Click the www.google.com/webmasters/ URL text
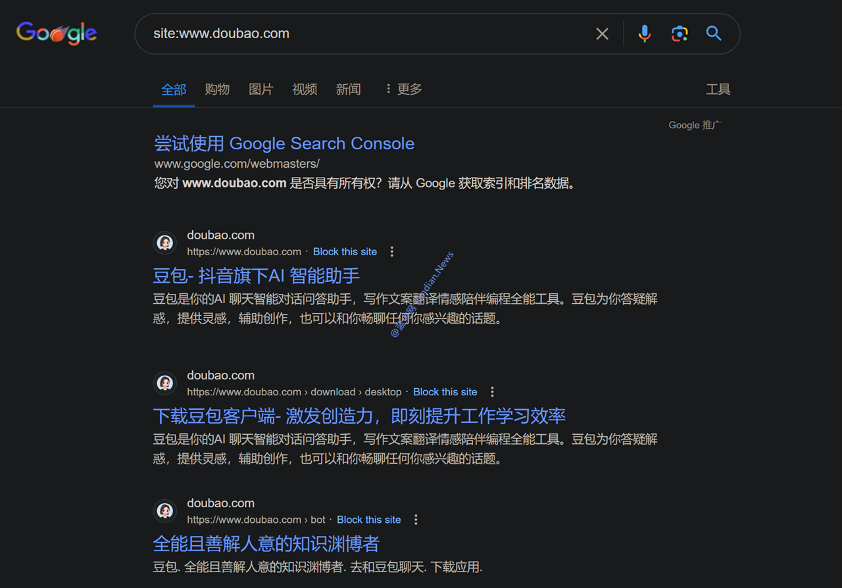The height and width of the screenshot is (588, 842). click(x=237, y=163)
